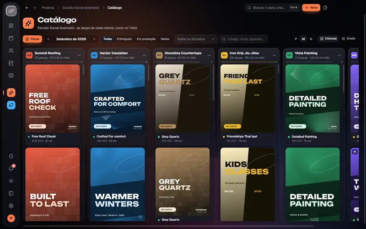Switch to Grade view
The height and width of the screenshot is (229, 366).
point(349,38)
